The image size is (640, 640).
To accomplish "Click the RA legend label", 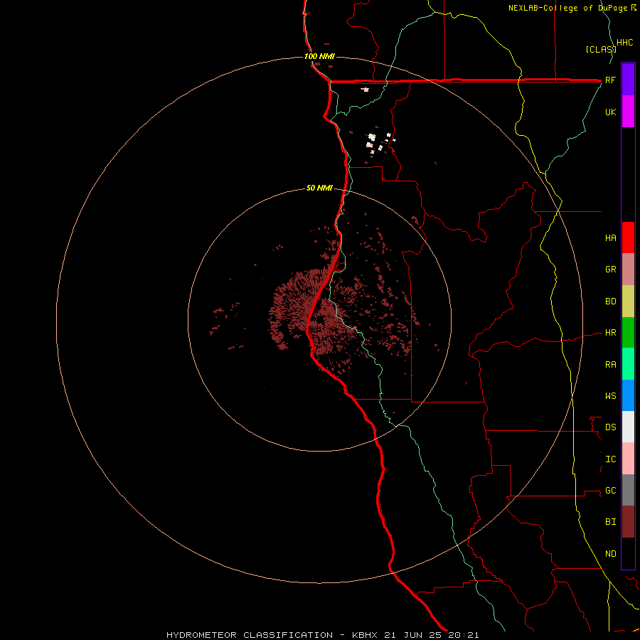I will click(x=611, y=365).
